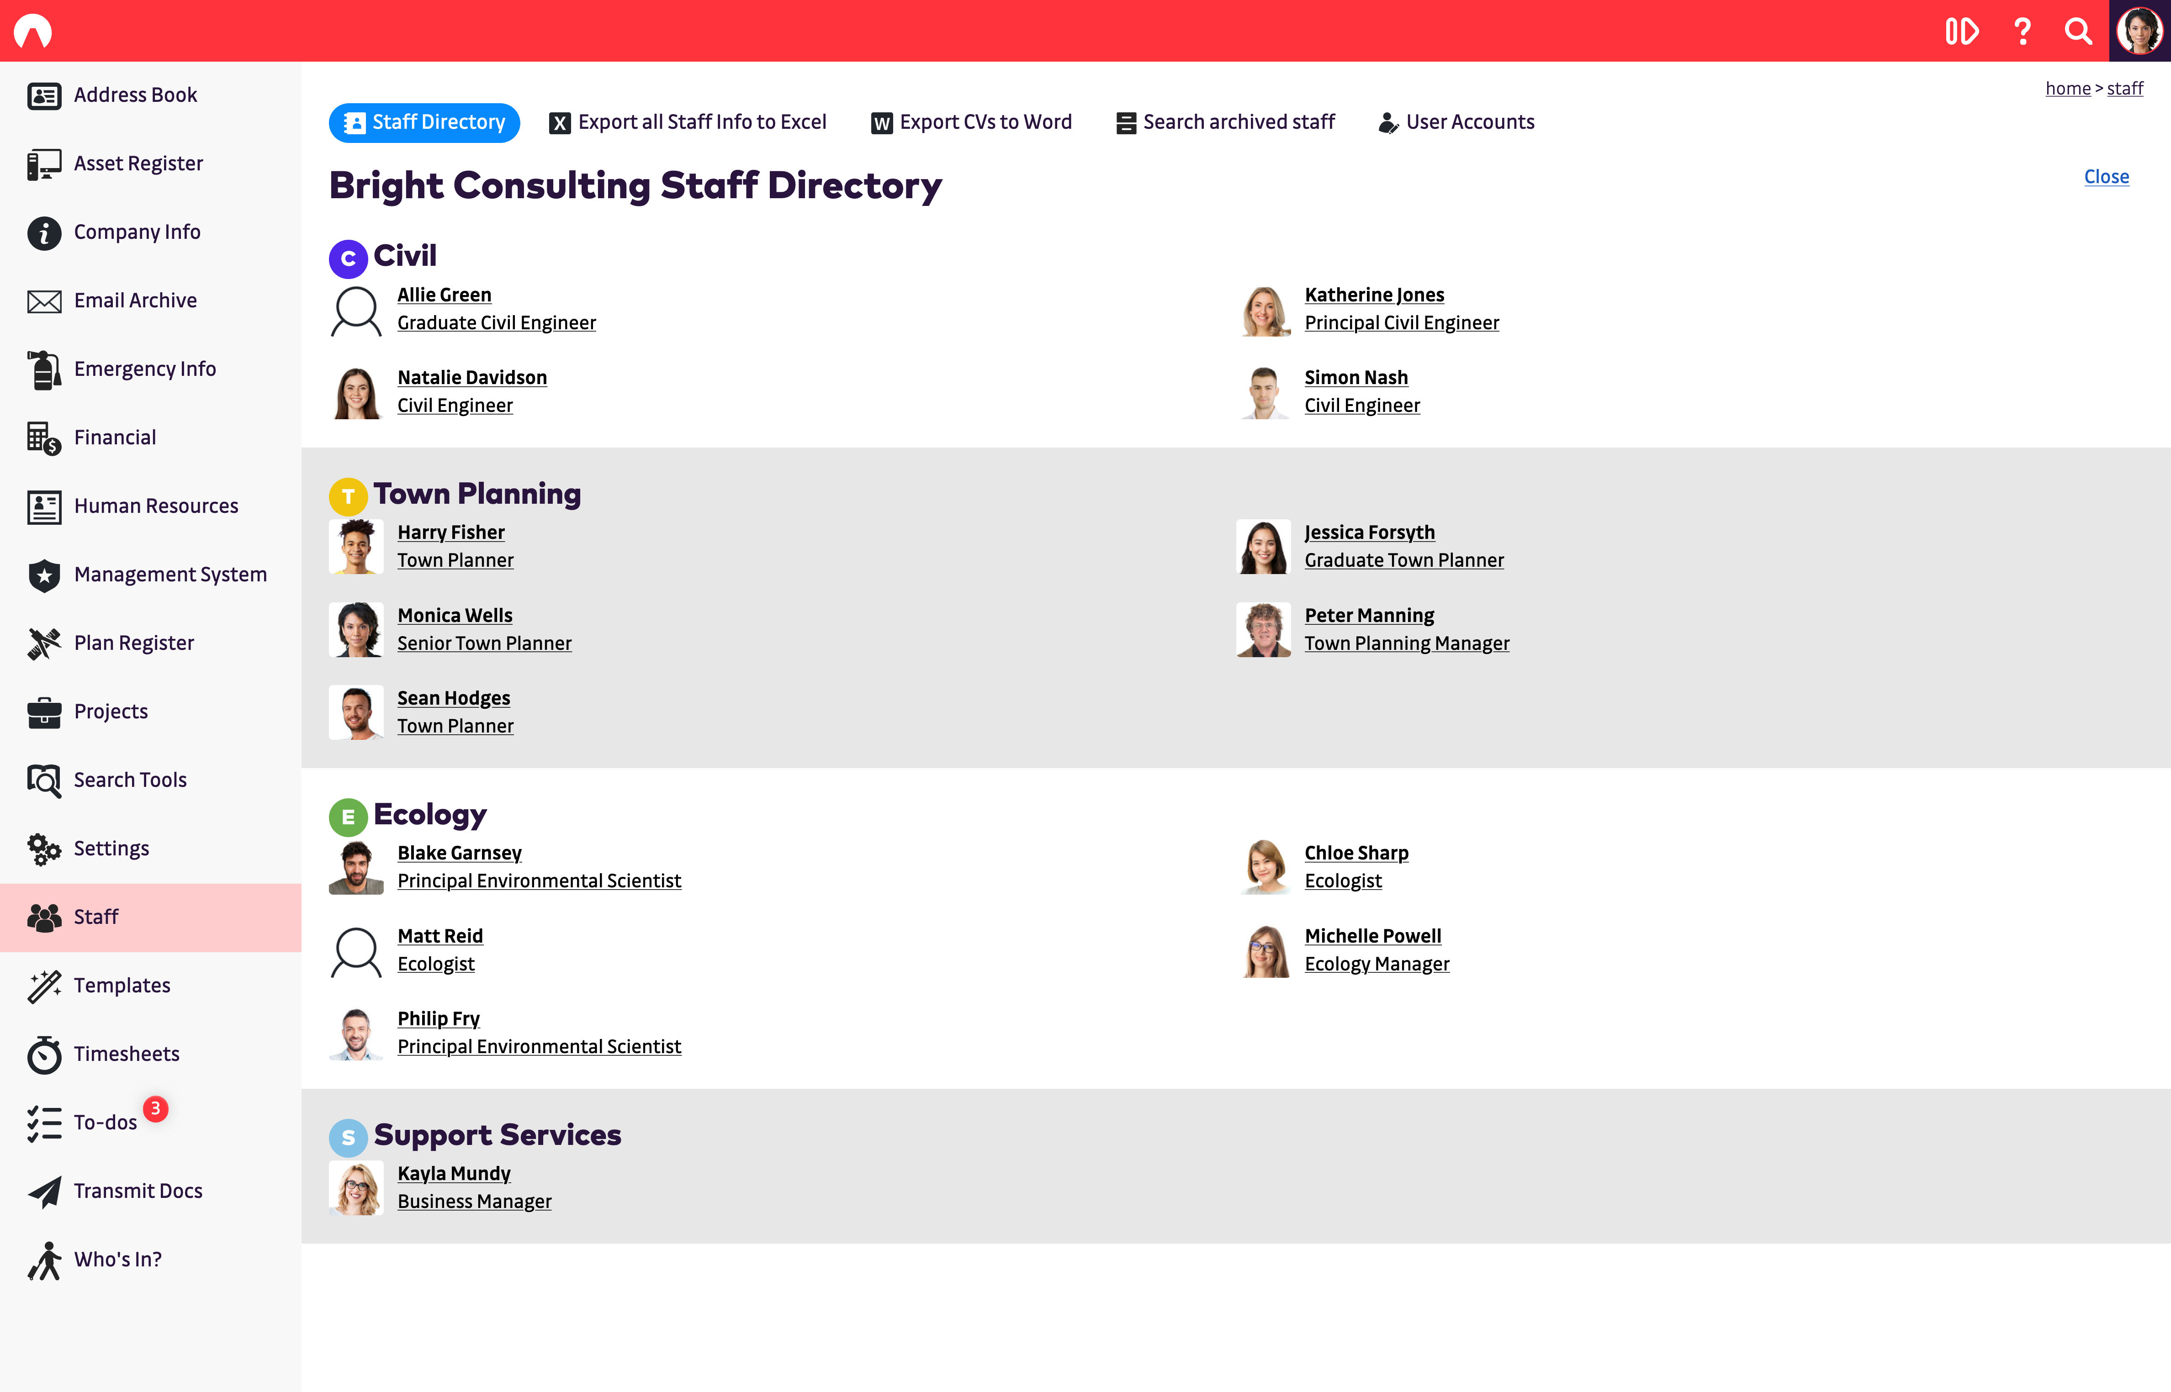Screen dimensions: 2171x1392
Task: Select the Staff Directory tab
Action: click(x=424, y=122)
